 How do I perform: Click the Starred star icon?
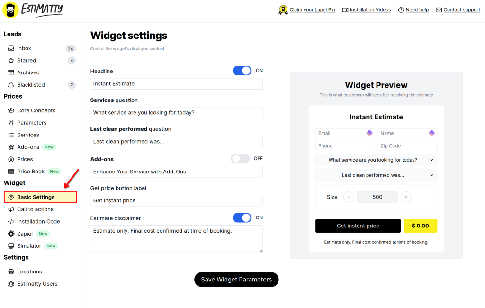(11, 60)
